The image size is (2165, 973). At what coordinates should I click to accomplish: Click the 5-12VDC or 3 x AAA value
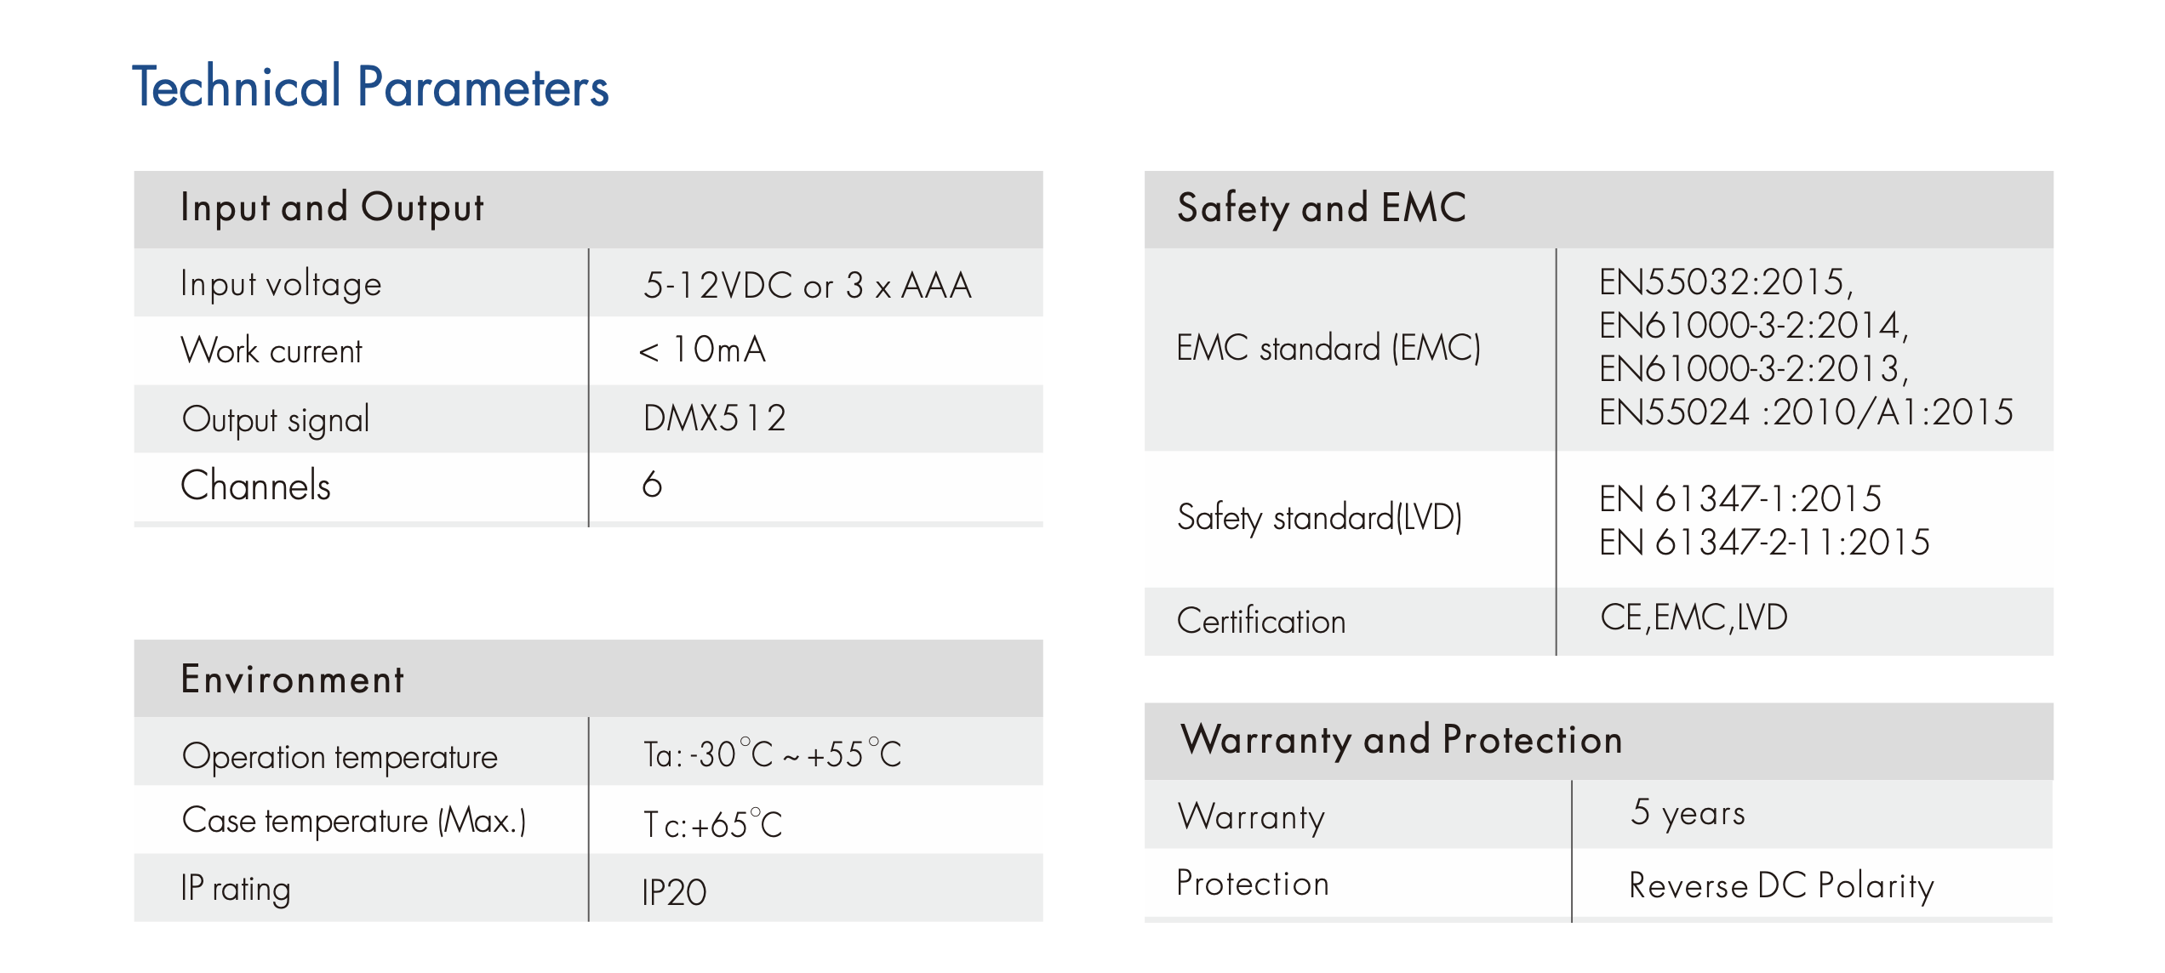pos(807,285)
